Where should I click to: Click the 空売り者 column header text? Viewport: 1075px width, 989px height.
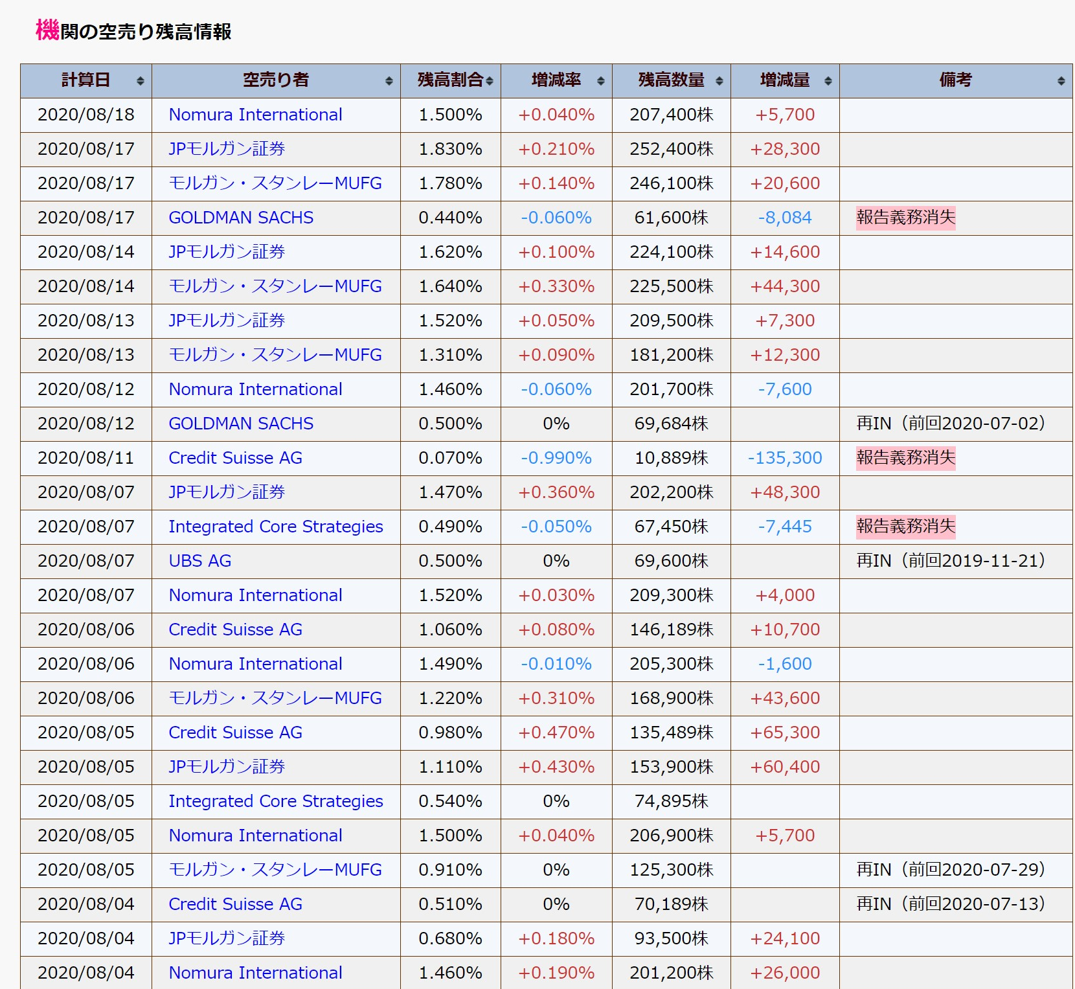[x=276, y=80]
